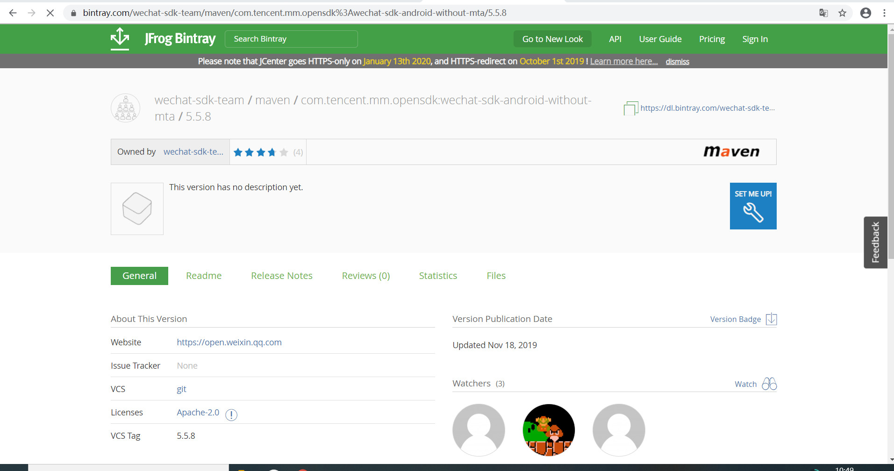Stop page loading with the X button
This screenshot has width=894, height=471.
coord(50,13)
